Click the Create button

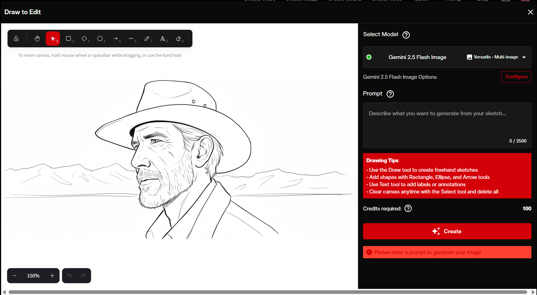coord(447,231)
